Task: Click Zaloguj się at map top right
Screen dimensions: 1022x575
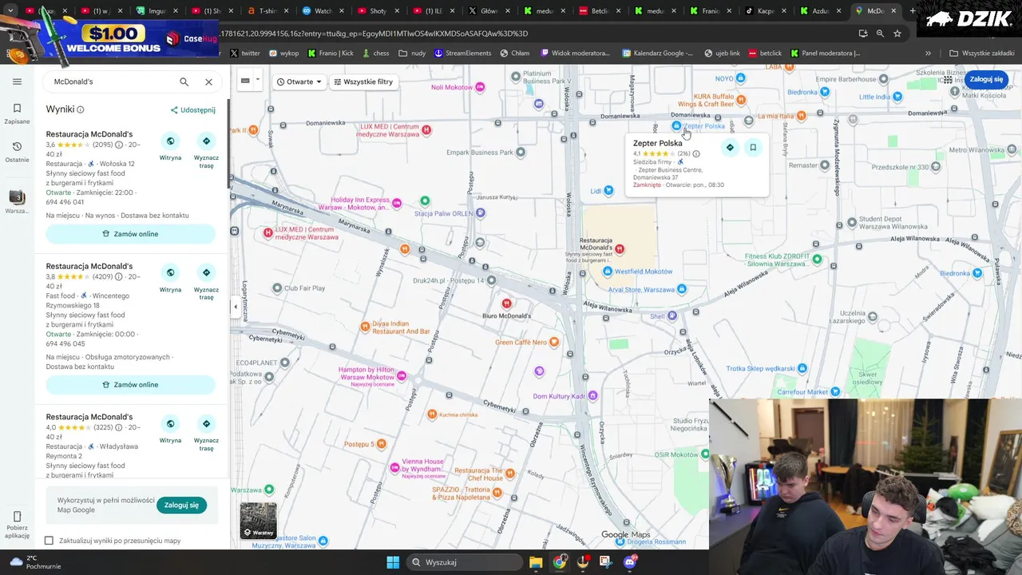Action: [x=986, y=80]
